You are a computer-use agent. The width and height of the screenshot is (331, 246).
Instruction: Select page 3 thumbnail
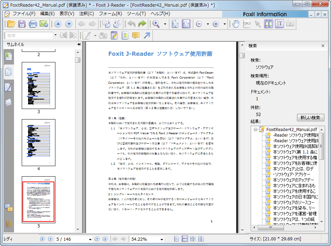tap(39, 86)
